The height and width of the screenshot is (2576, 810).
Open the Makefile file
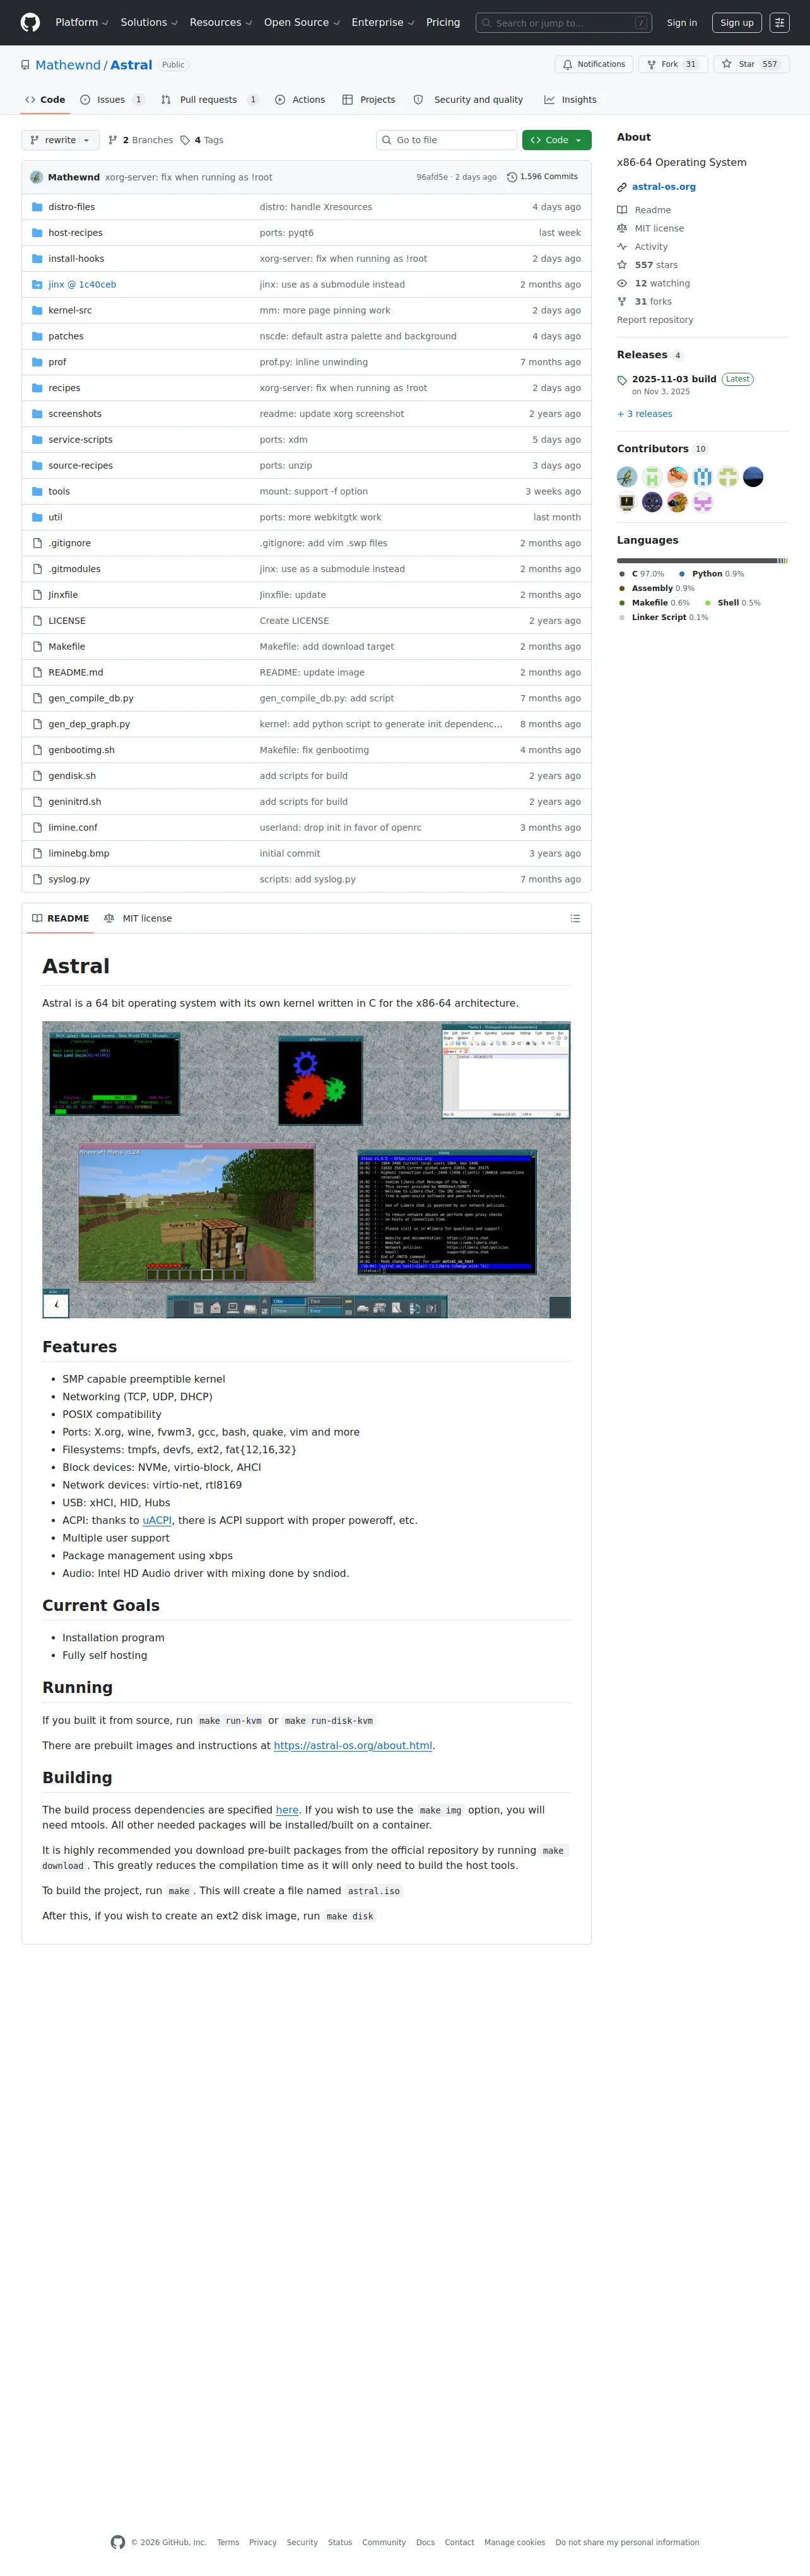[67, 647]
